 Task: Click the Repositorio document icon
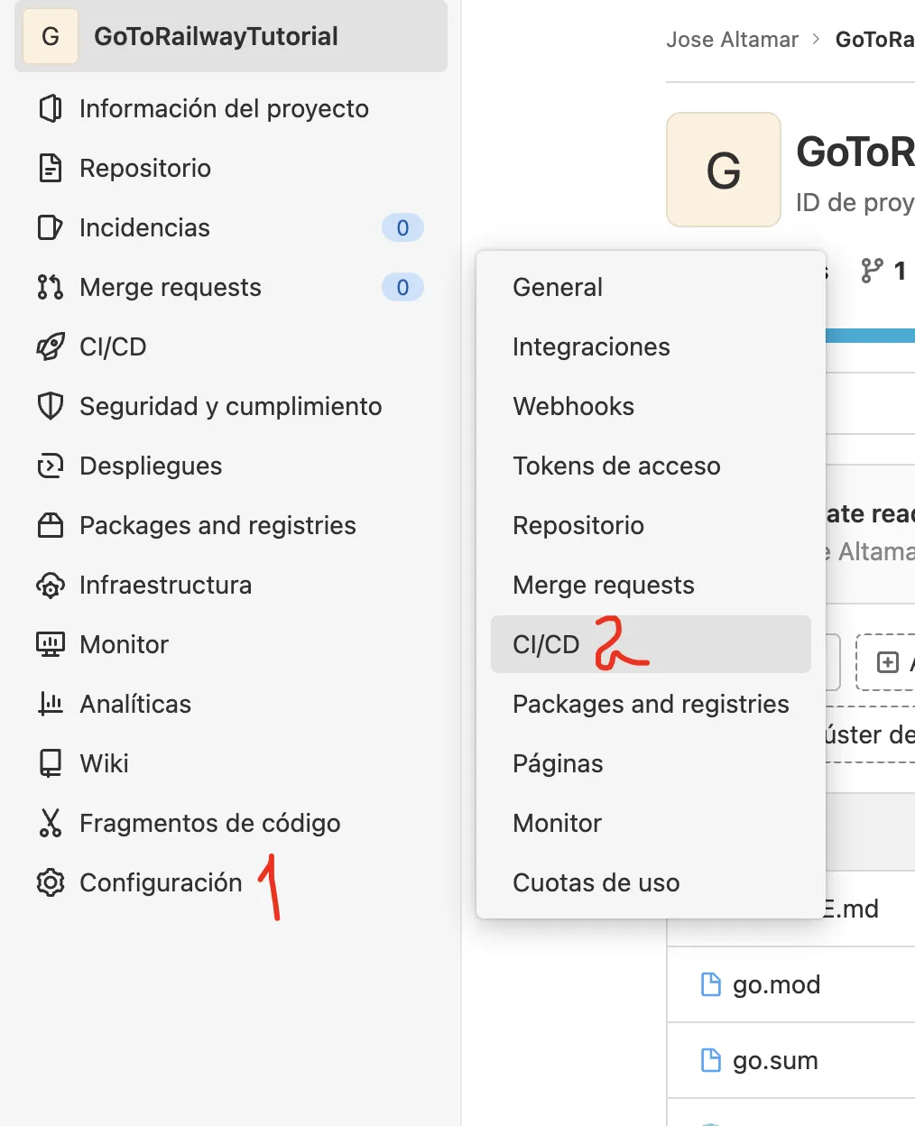tap(51, 168)
